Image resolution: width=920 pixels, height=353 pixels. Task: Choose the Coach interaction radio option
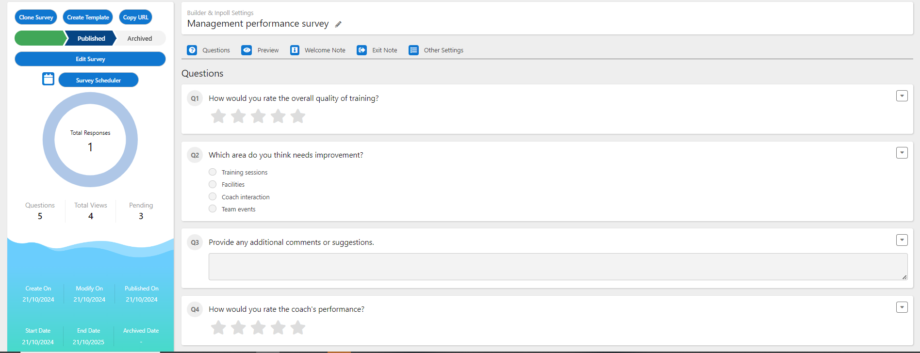(213, 197)
